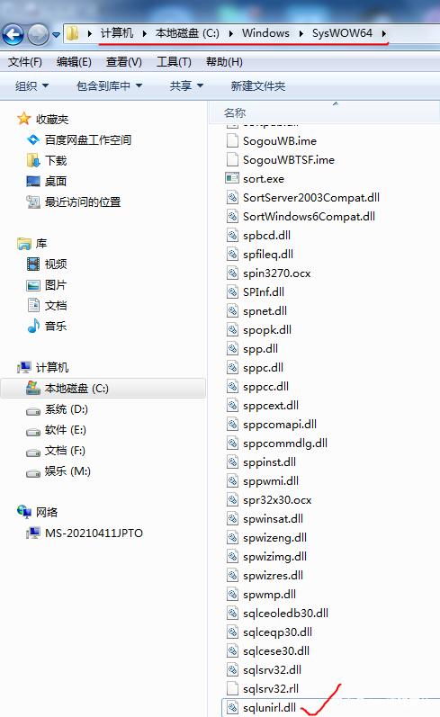Open the 工具(T) menu
The image size is (440, 717).
tap(174, 62)
